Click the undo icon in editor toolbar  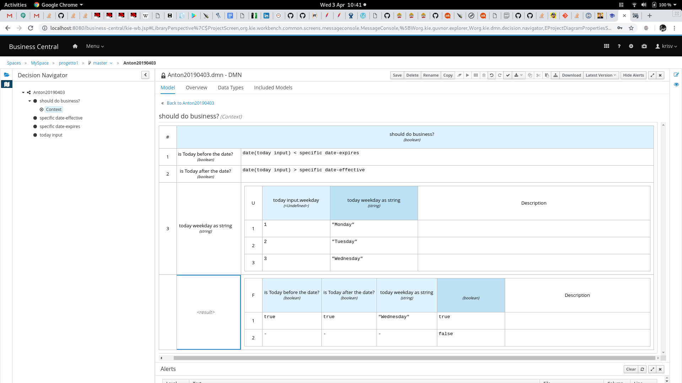point(492,75)
